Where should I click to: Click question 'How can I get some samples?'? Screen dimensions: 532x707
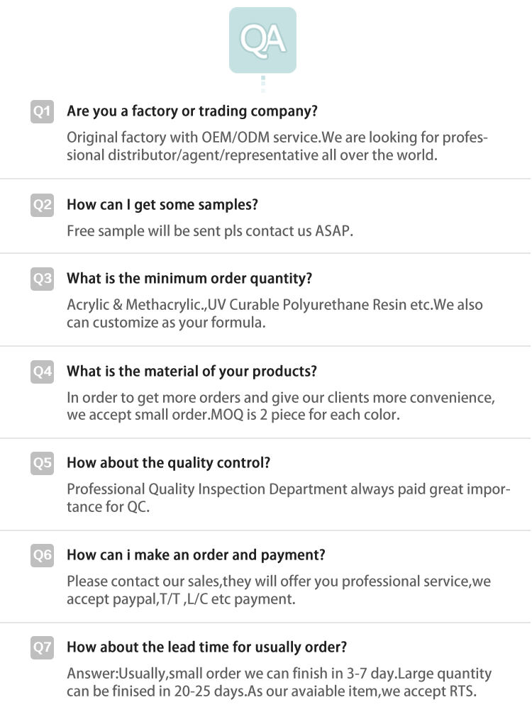click(x=162, y=205)
